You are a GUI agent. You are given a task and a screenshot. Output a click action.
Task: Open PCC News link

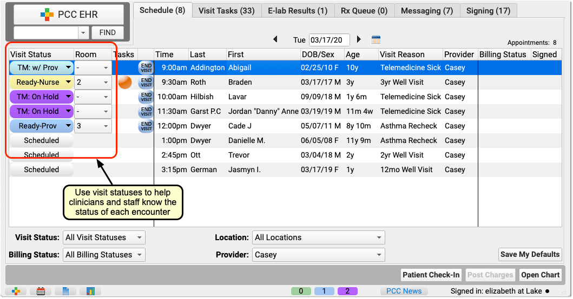point(404,291)
